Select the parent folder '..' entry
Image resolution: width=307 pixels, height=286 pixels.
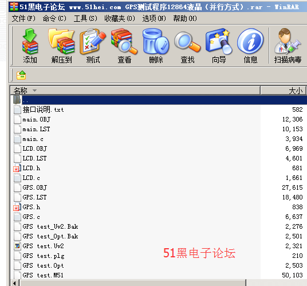pyautogui.click(x=158, y=100)
